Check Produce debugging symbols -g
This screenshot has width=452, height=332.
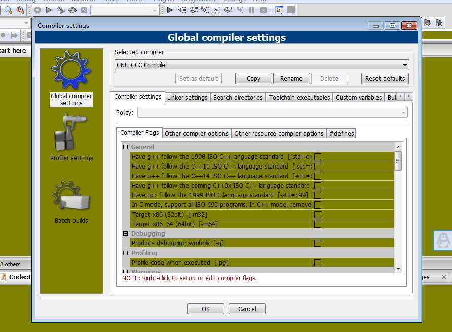pos(318,243)
